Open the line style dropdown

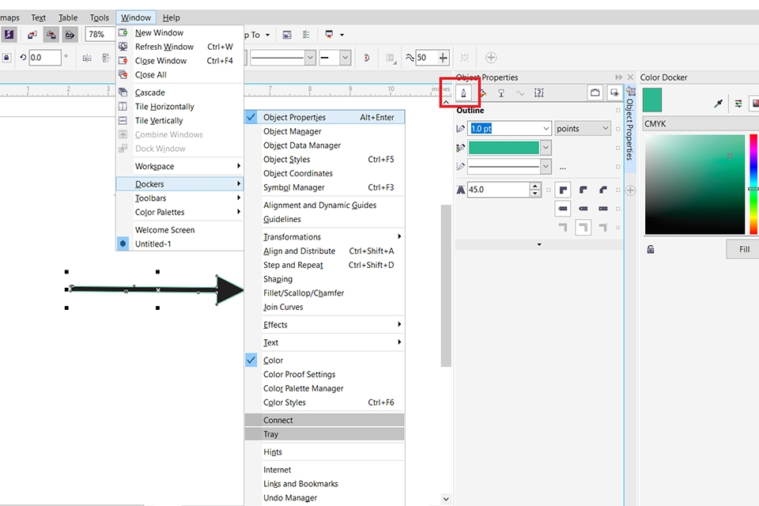point(546,166)
